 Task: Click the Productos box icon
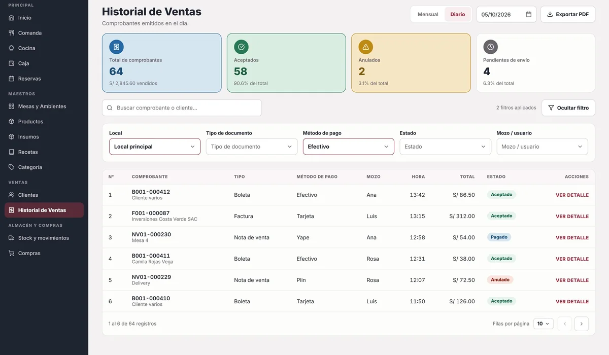12,122
